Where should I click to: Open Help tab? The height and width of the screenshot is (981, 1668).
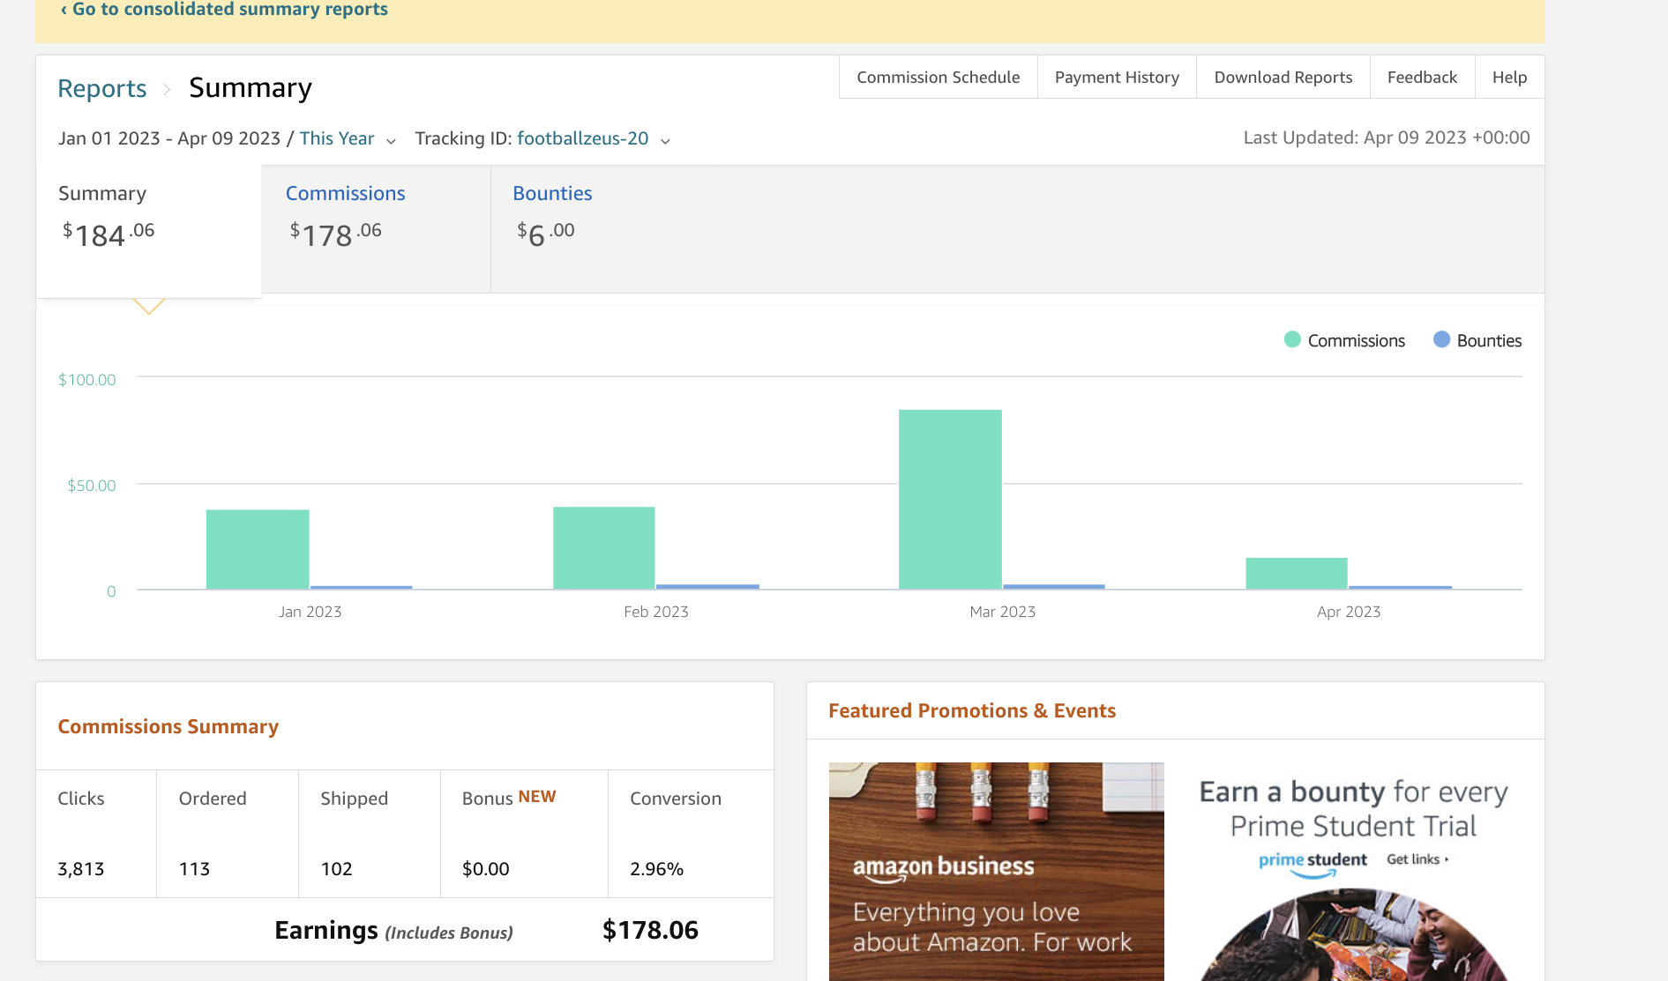[1509, 78]
